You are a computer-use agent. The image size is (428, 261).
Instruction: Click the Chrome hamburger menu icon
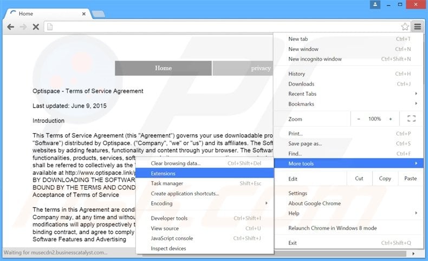[x=417, y=27]
